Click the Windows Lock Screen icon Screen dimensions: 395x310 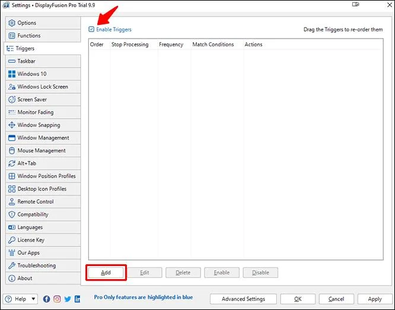click(12, 87)
